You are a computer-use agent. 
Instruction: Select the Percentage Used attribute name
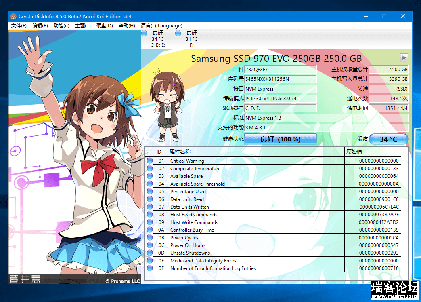188,192
